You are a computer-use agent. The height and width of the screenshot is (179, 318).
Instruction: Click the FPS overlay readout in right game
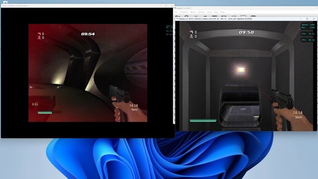308,34
